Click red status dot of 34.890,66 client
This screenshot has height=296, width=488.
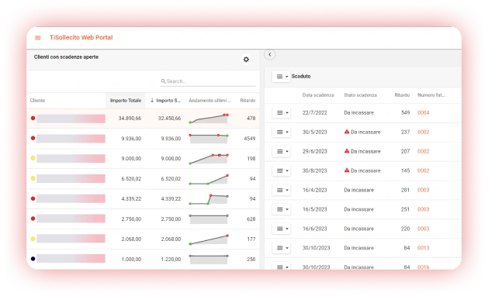pyautogui.click(x=33, y=118)
